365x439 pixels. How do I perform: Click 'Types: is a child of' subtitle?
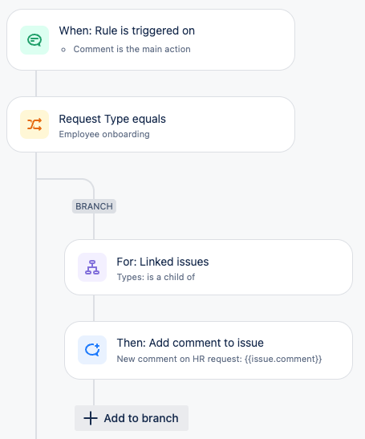click(156, 277)
